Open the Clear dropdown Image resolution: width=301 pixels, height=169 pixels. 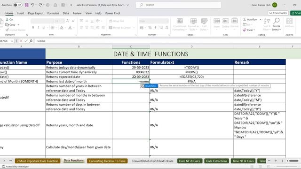(x=249, y=30)
